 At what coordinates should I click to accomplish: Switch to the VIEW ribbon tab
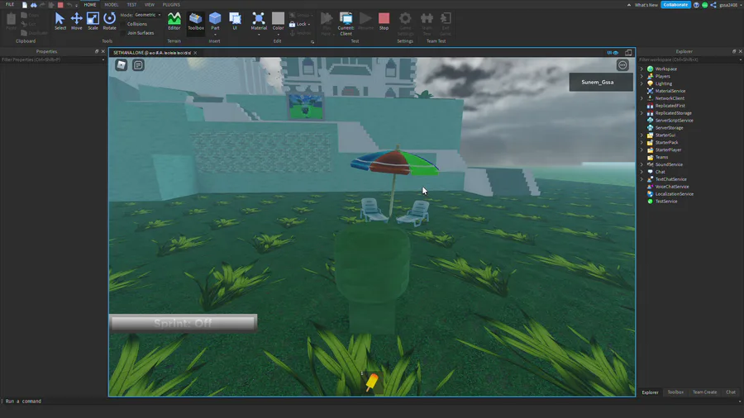tap(150, 4)
